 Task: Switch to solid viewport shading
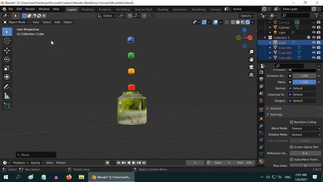(238, 22)
